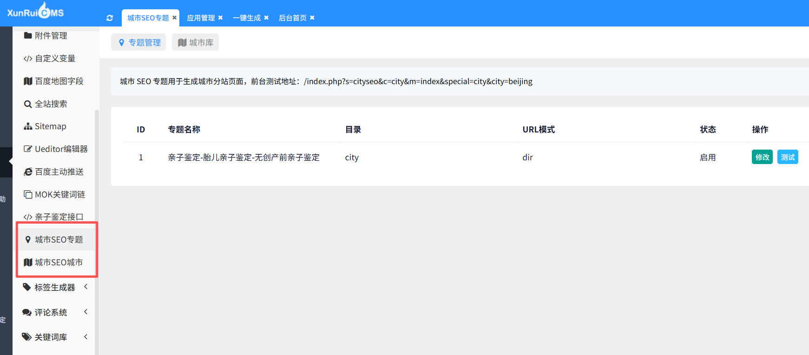Image resolution: width=809 pixels, height=355 pixels.
Task: Click the 目录 column header
Action: pos(353,130)
